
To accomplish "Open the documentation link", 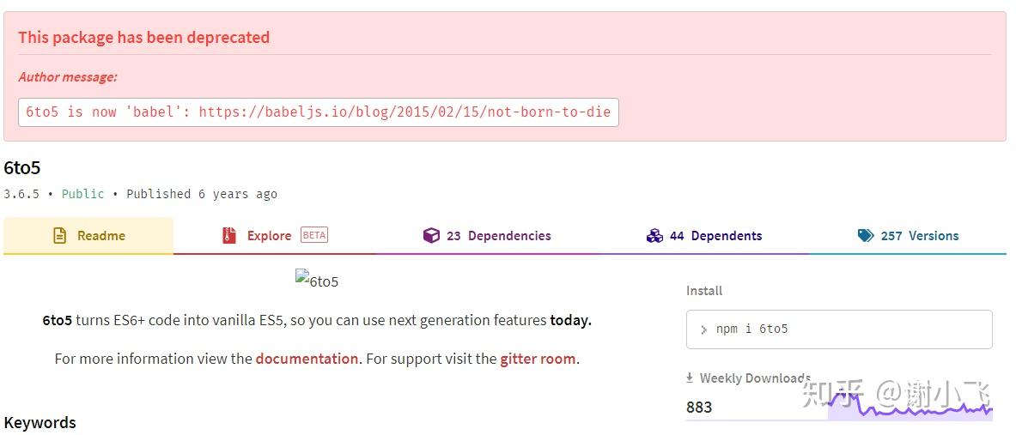I will (x=307, y=359).
